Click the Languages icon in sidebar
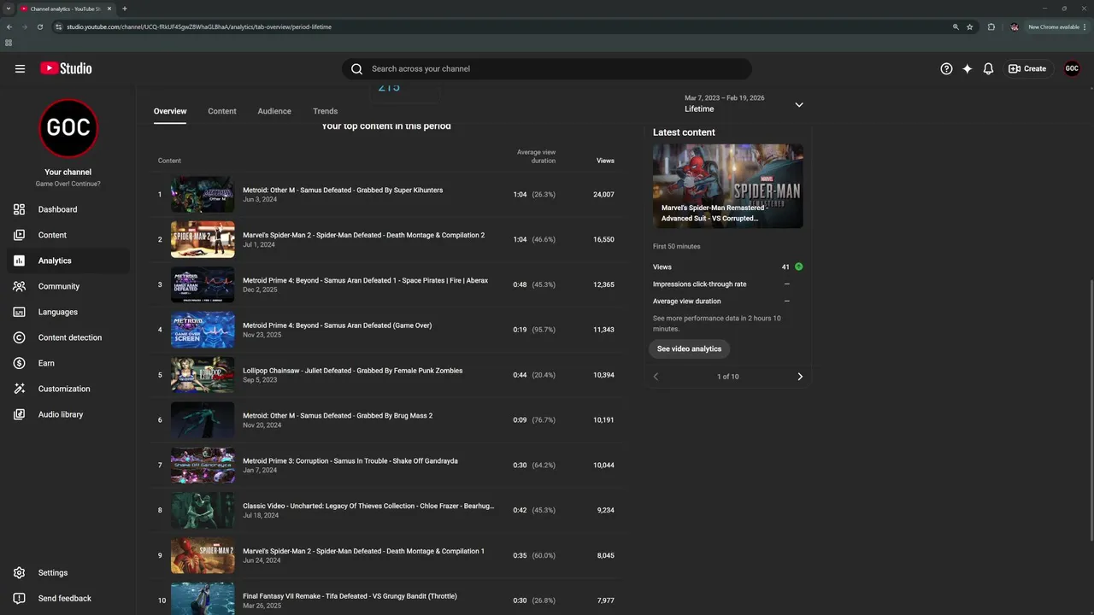Screen dimensions: 1094x615 click(x=20, y=312)
